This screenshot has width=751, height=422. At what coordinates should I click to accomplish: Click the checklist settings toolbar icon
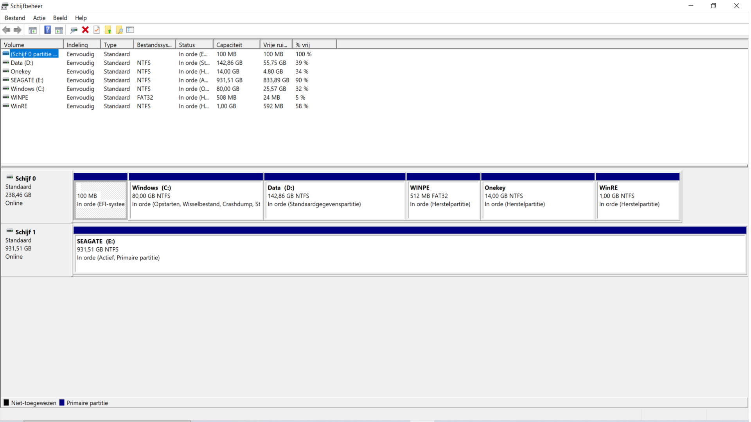[130, 30]
